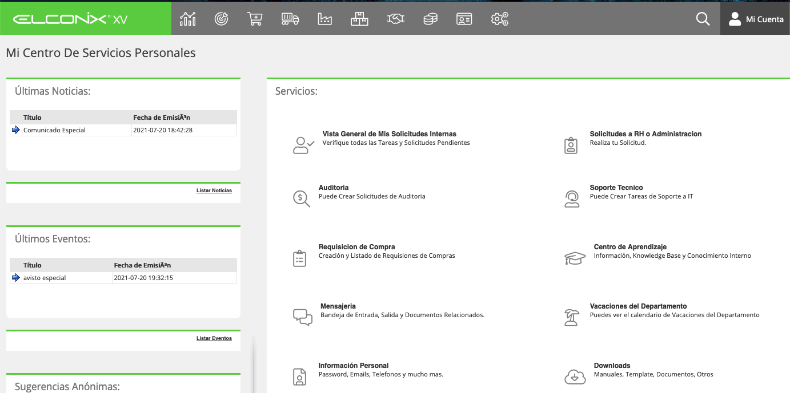Click the headset Soporte Tecnico icon

(x=571, y=198)
